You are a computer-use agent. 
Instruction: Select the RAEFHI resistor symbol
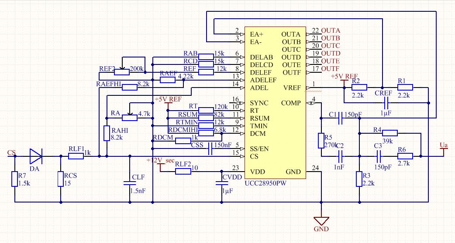(130, 88)
